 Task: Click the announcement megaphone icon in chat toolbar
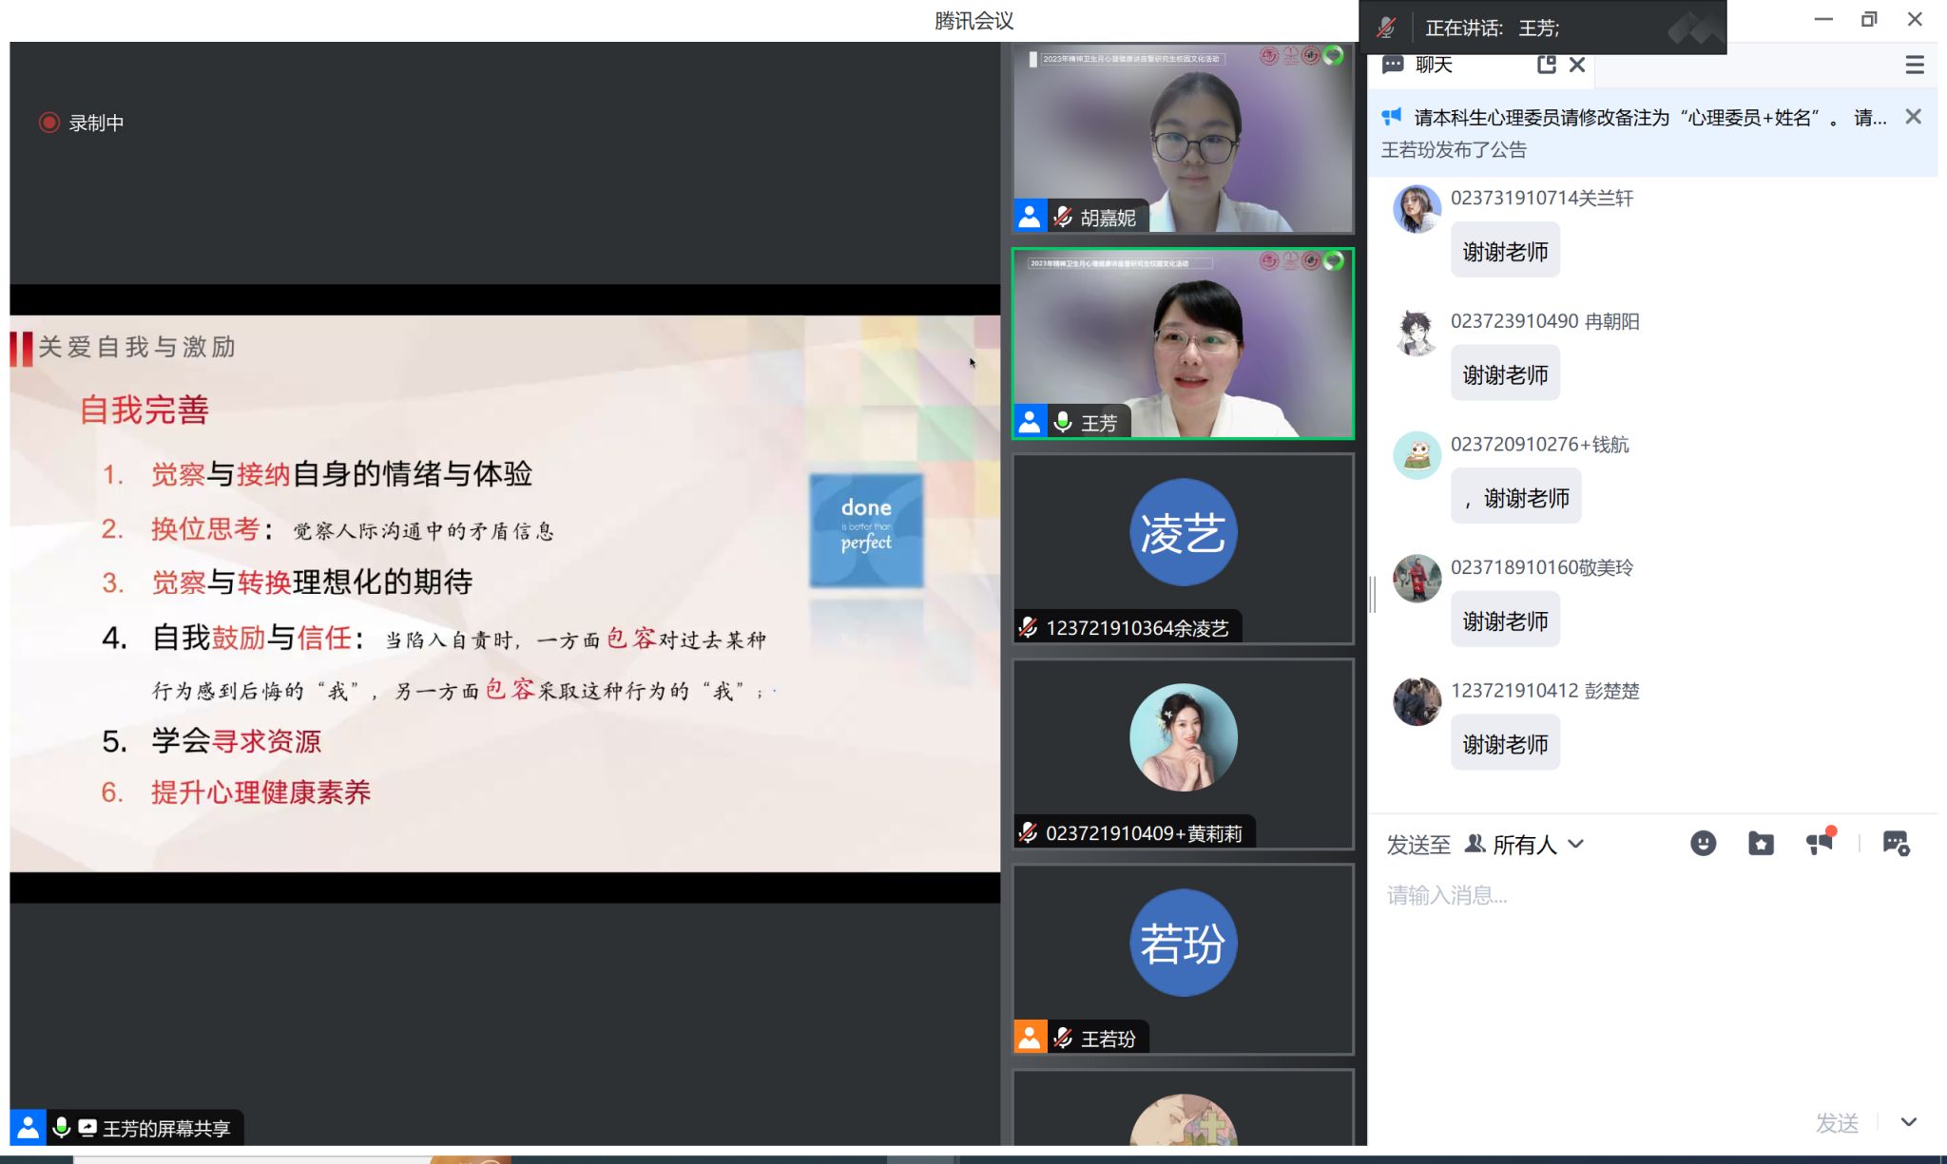pos(1820,843)
